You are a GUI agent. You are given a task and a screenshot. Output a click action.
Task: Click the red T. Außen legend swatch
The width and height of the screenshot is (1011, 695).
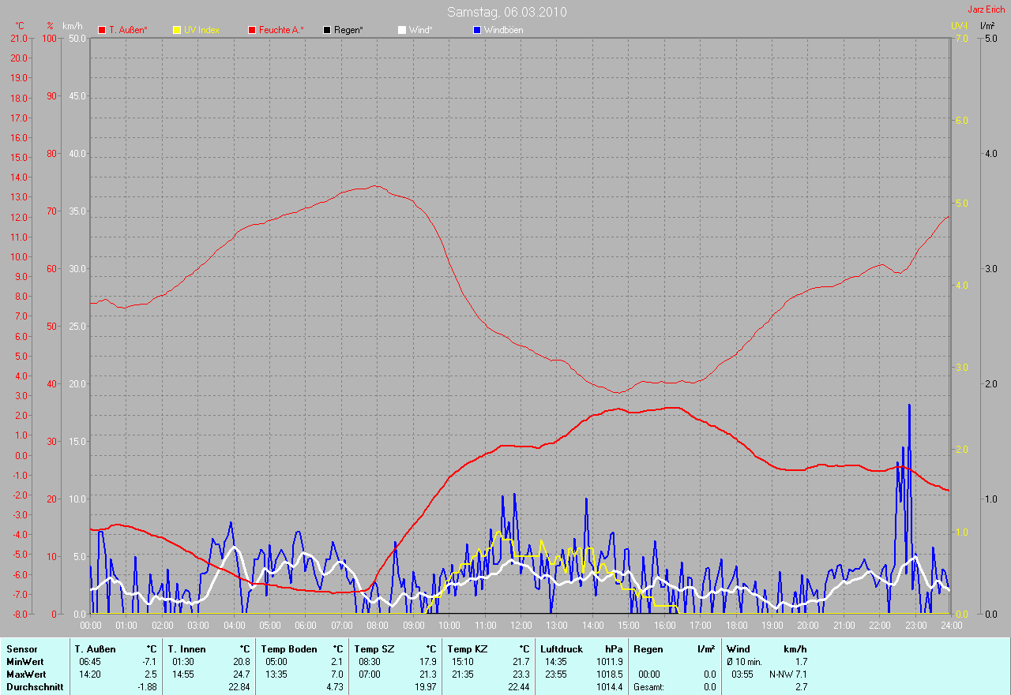click(x=102, y=30)
